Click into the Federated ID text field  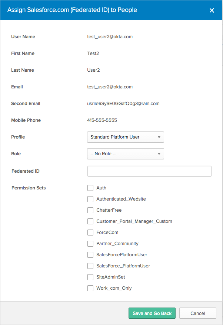(x=149, y=171)
